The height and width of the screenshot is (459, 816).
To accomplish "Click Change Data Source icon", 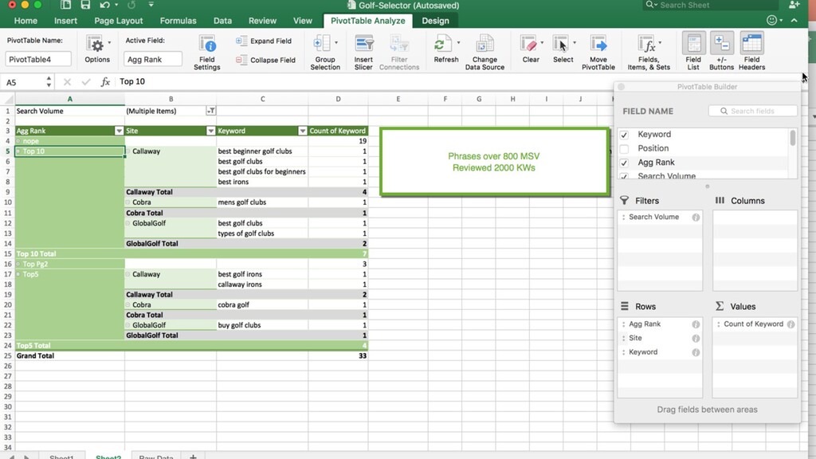I will (484, 45).
